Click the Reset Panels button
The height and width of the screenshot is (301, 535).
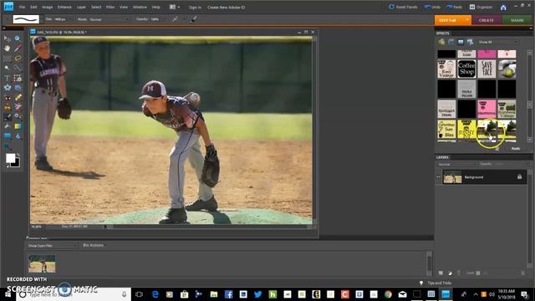[403, 7]
